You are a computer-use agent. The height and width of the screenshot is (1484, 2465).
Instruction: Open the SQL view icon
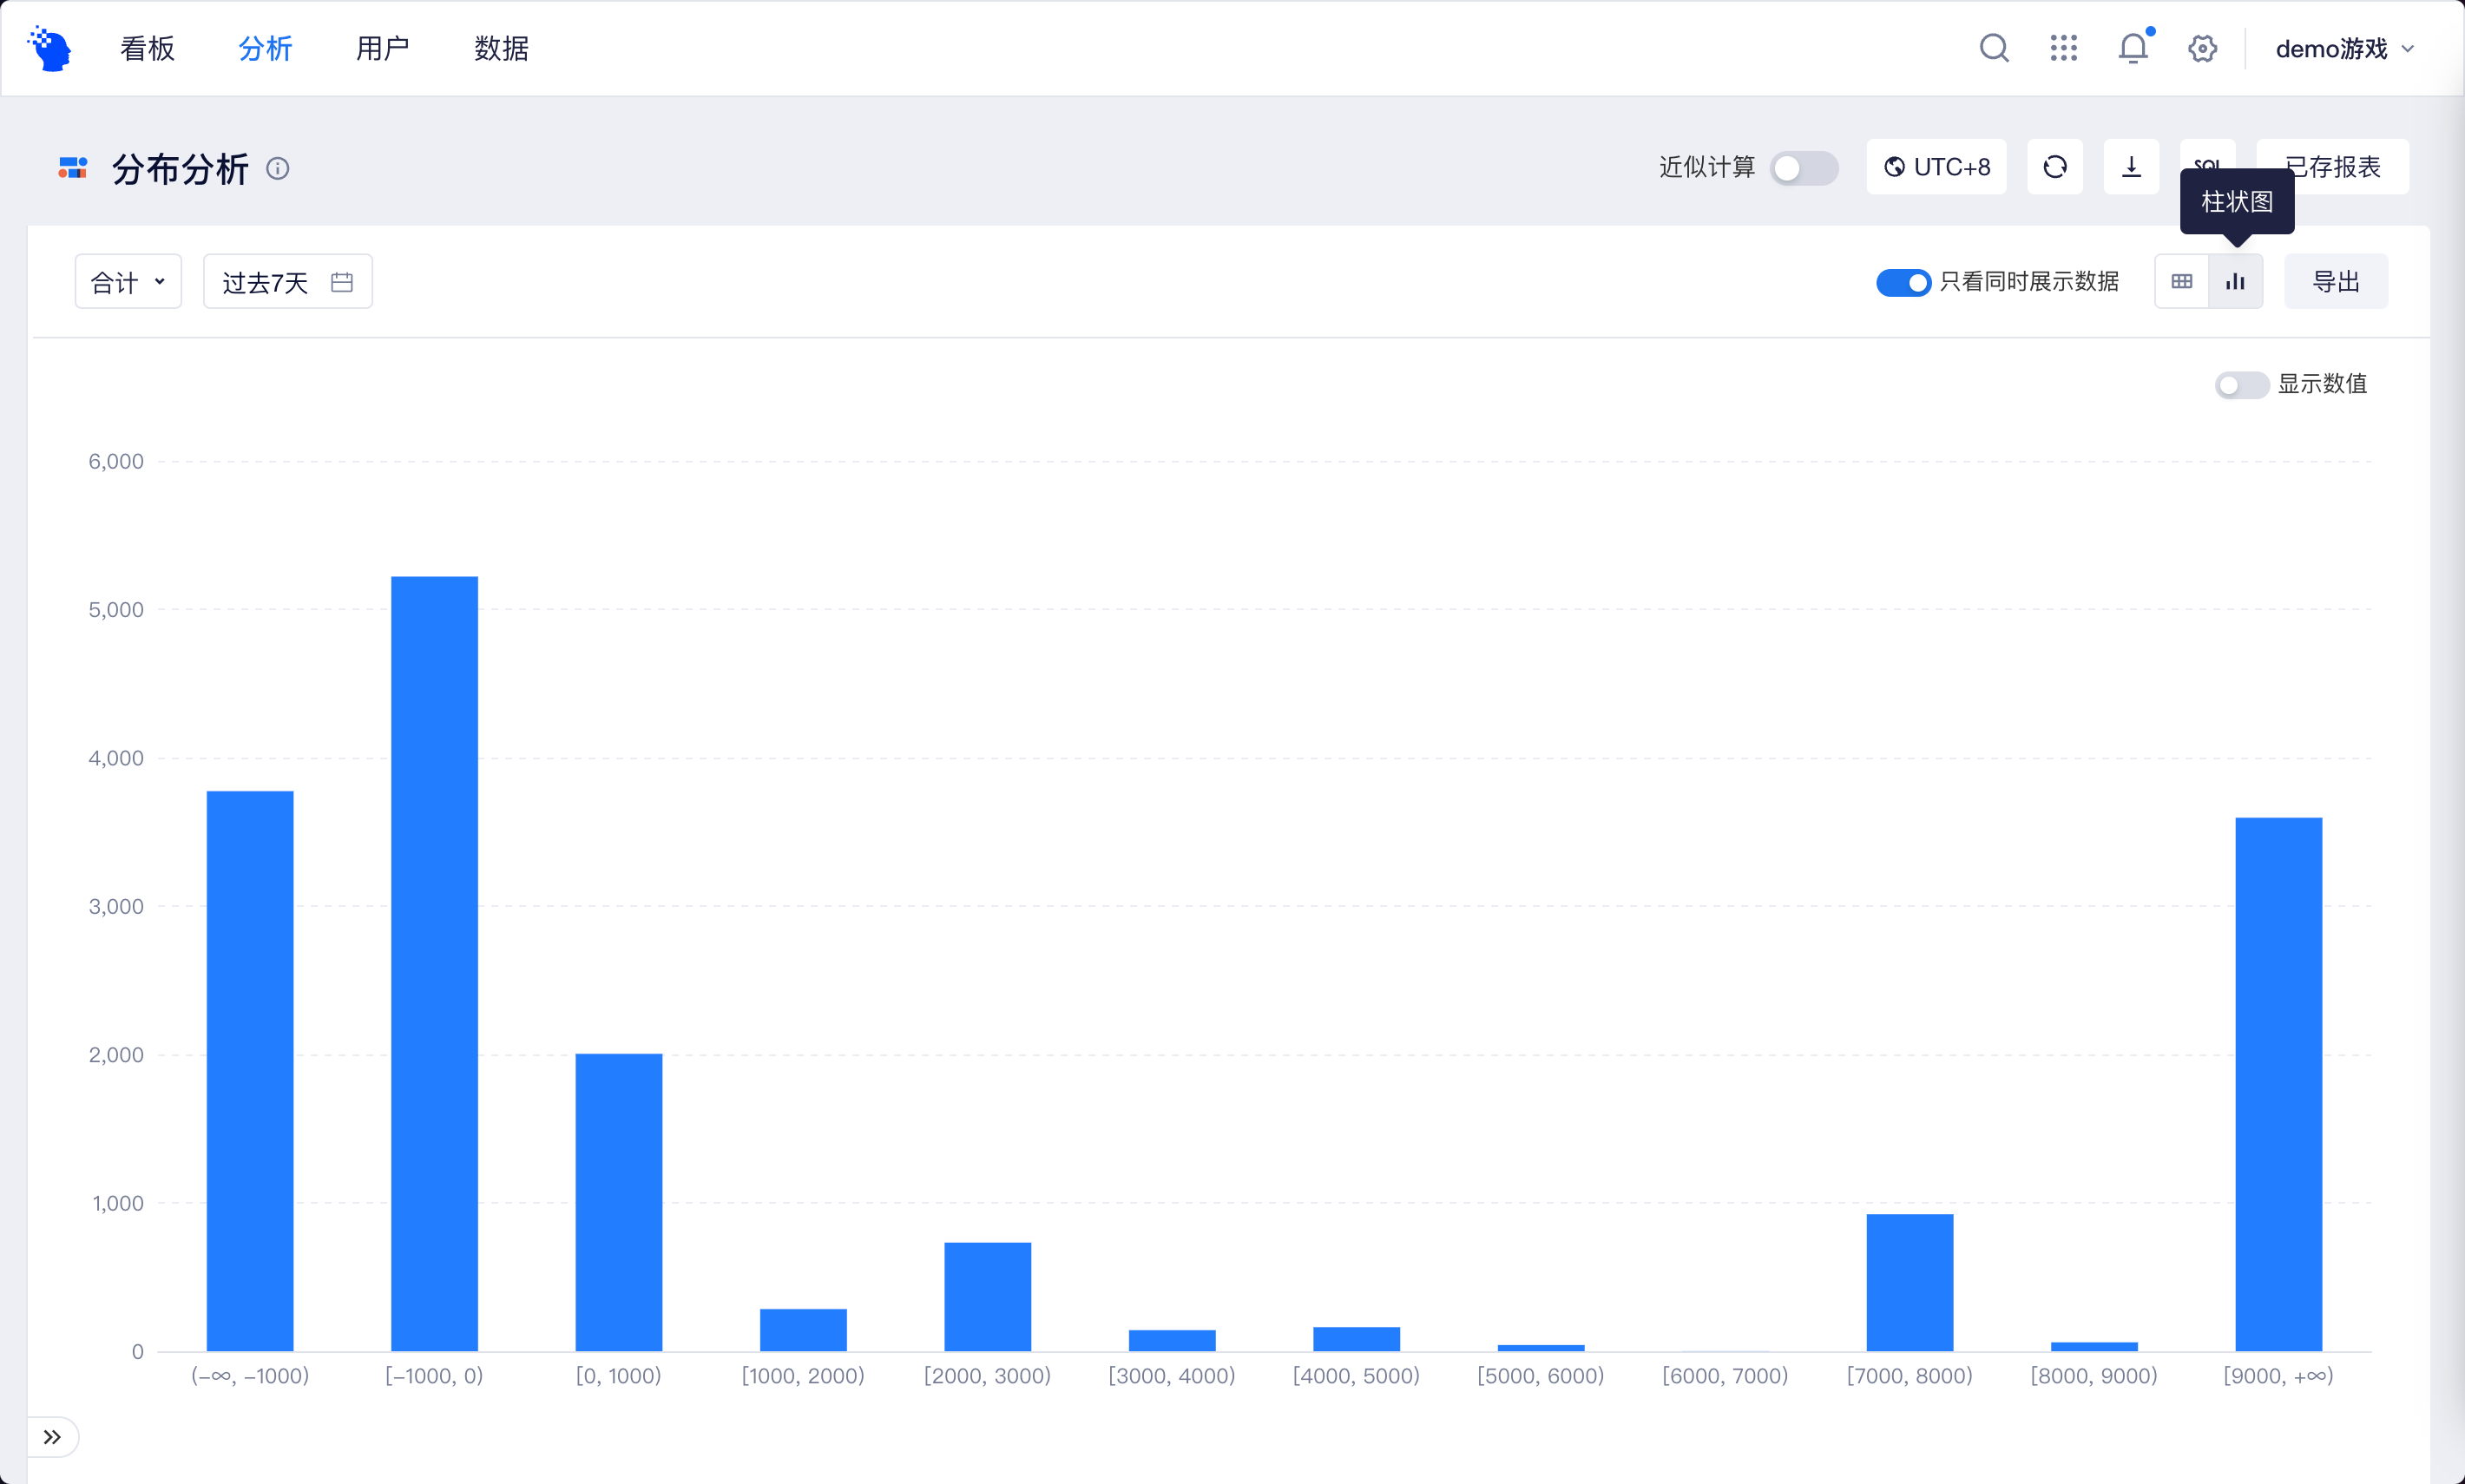[x=2208, y=166]
